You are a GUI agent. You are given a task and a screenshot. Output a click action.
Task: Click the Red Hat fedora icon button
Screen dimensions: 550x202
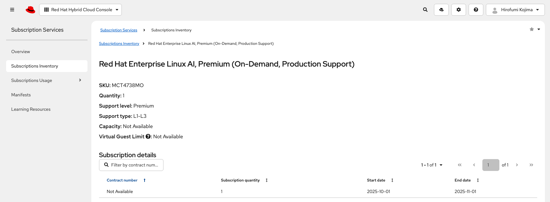441,10
